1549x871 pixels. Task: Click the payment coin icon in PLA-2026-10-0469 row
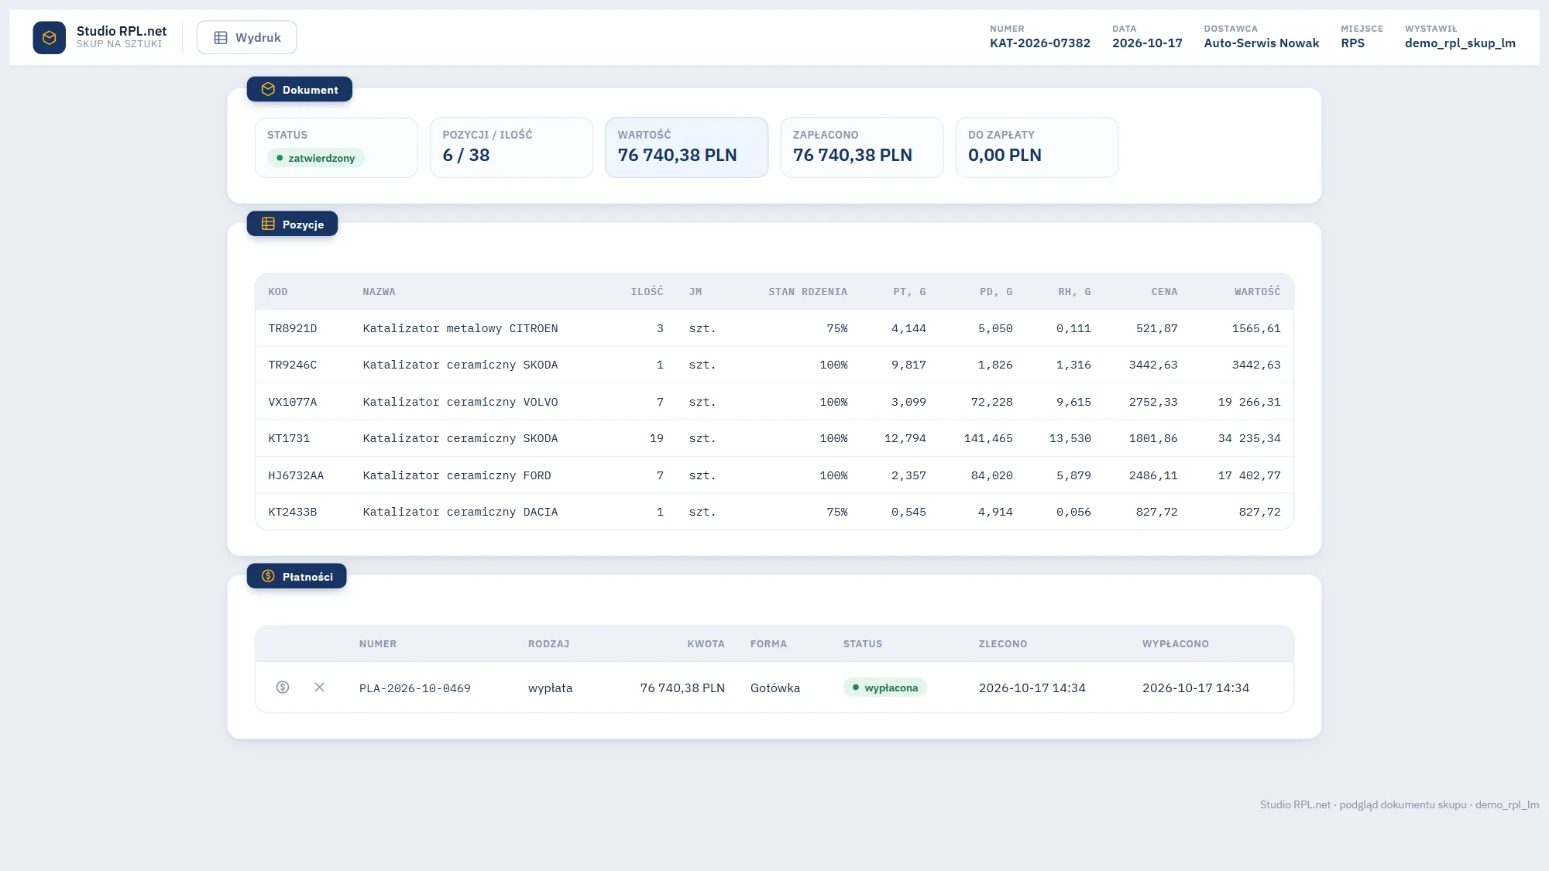tap(283, 687)
